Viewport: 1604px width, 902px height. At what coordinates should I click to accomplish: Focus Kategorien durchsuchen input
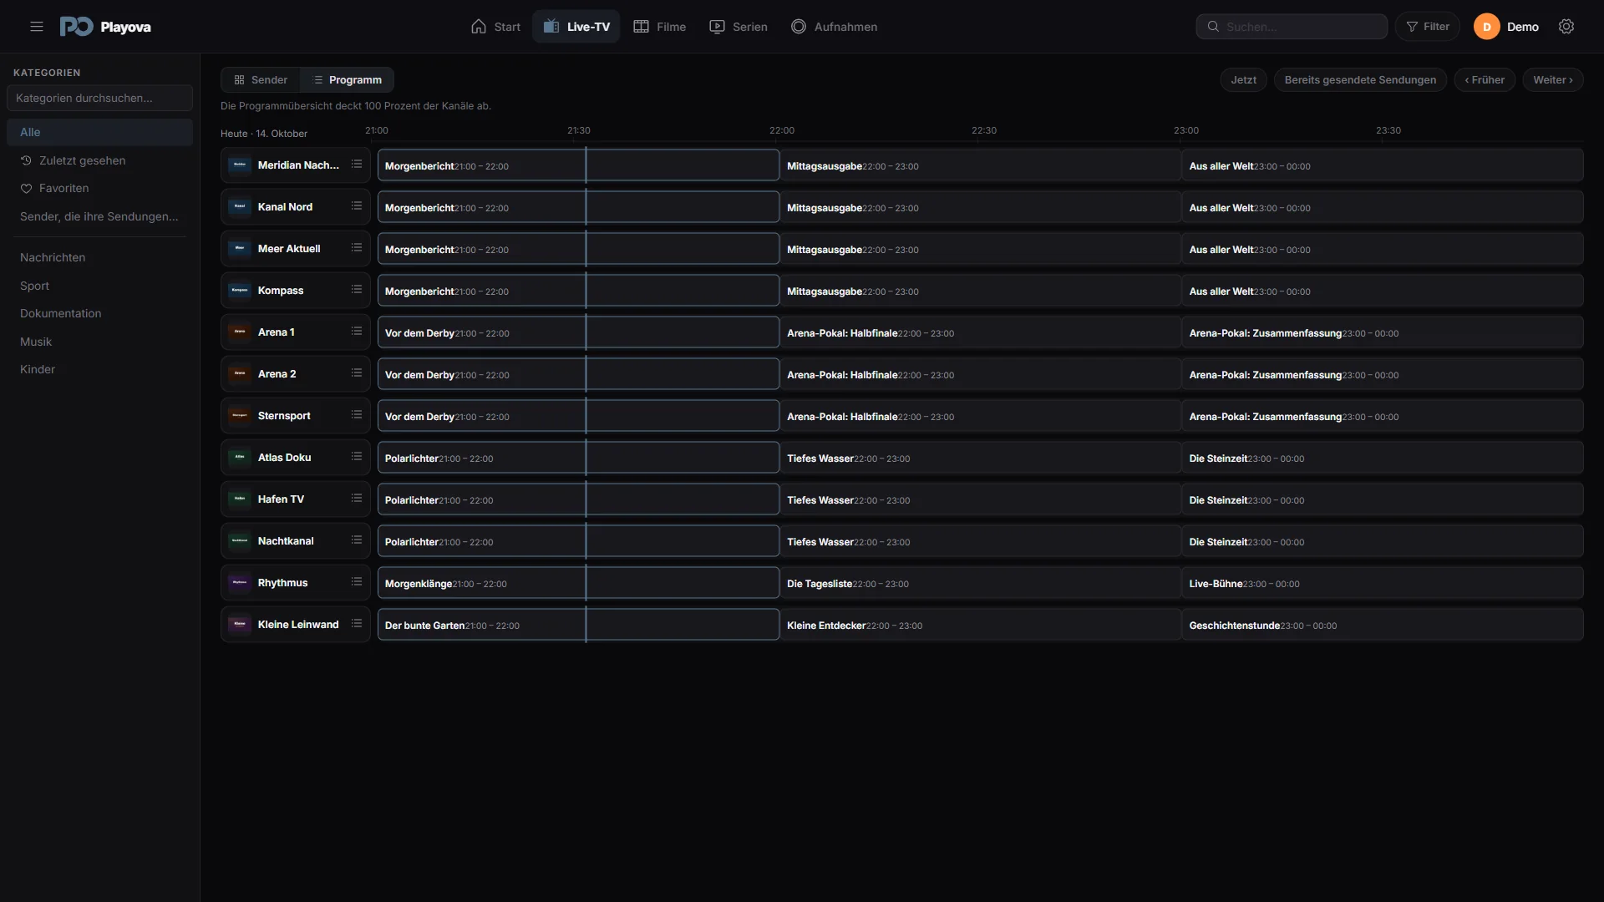point(99,98)
